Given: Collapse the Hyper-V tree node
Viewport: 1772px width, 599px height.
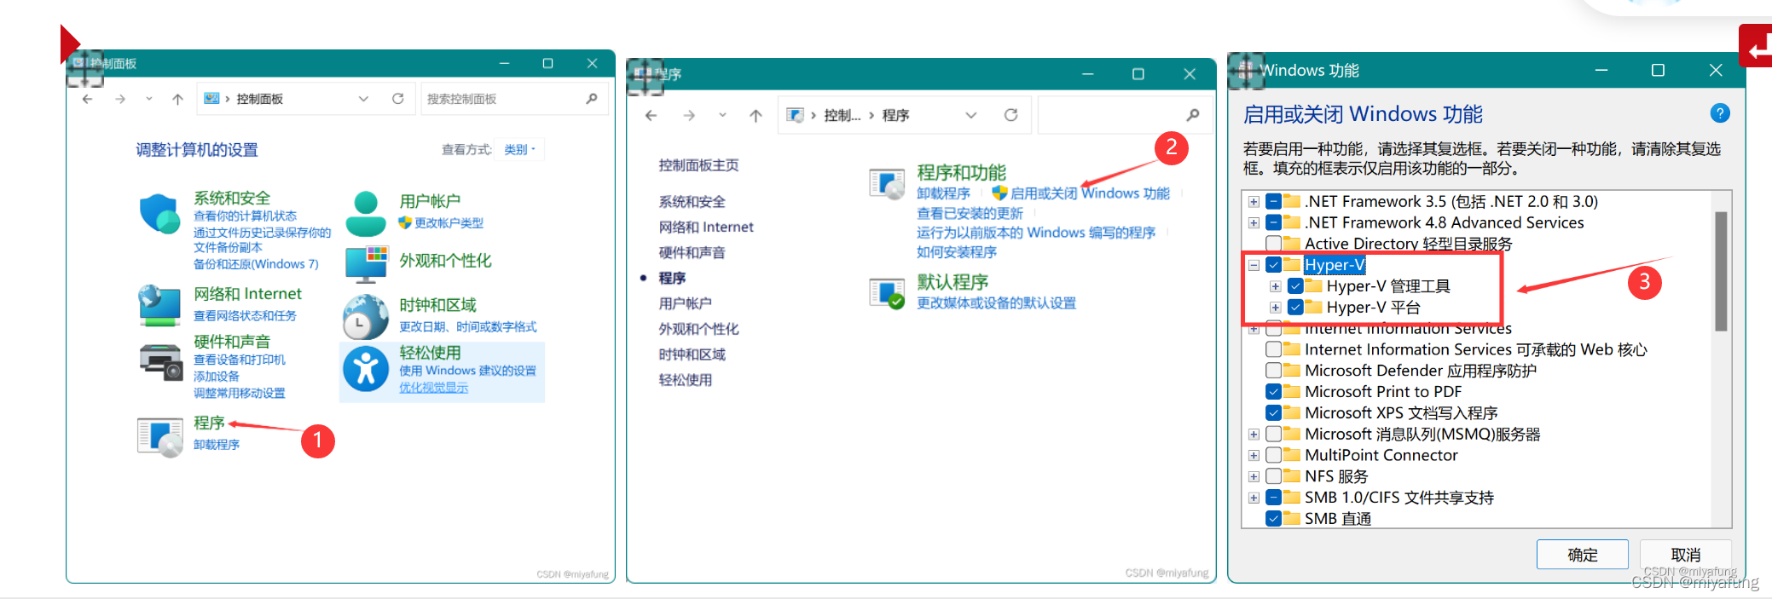Looking at the screenshot, I should coord(1254,265).
